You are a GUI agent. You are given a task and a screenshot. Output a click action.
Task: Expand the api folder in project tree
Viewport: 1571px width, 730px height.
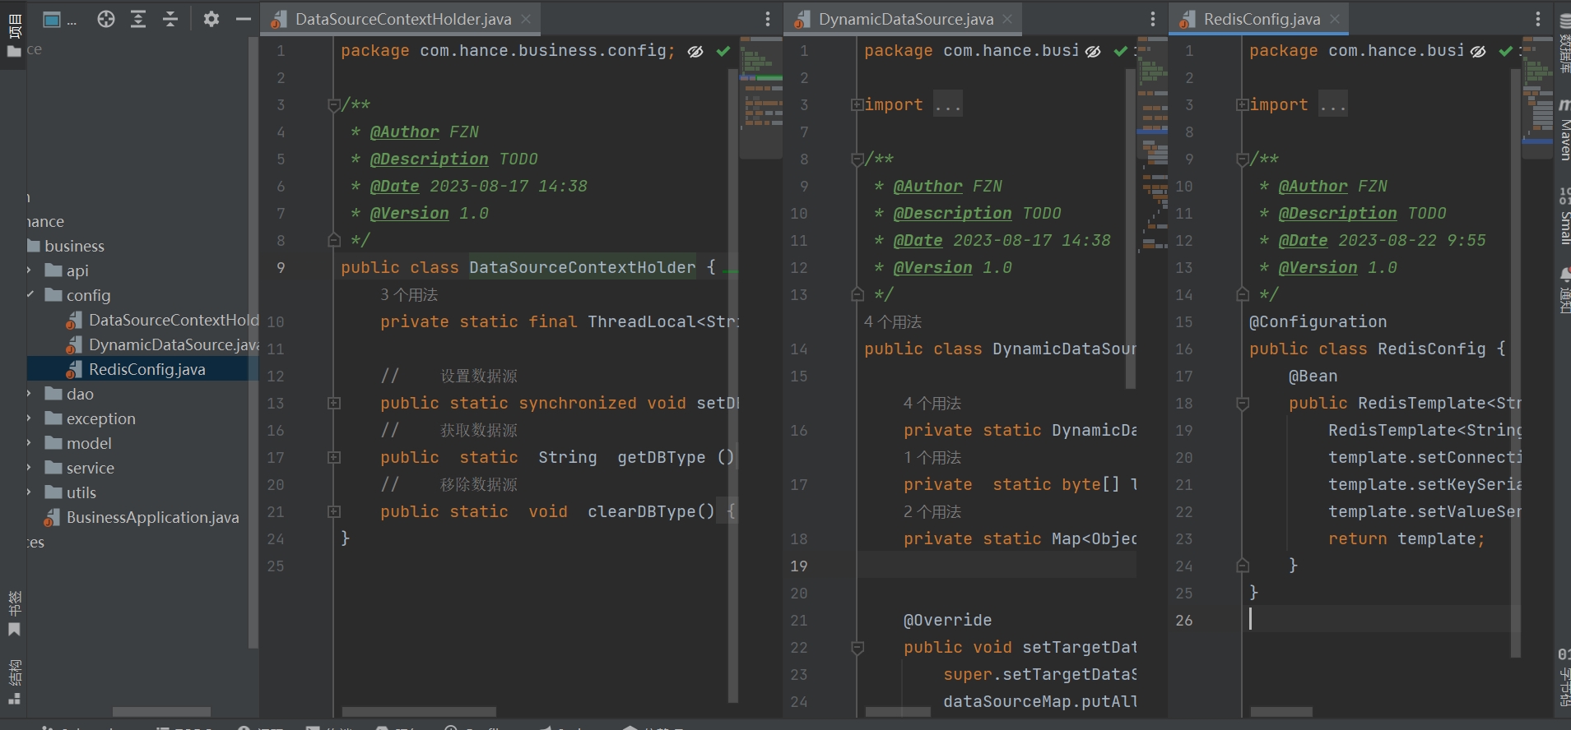tap(29, 270)
